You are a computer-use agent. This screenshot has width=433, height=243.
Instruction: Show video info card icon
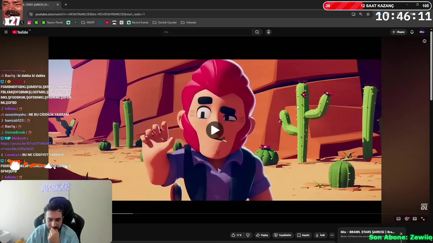[425, 41]
